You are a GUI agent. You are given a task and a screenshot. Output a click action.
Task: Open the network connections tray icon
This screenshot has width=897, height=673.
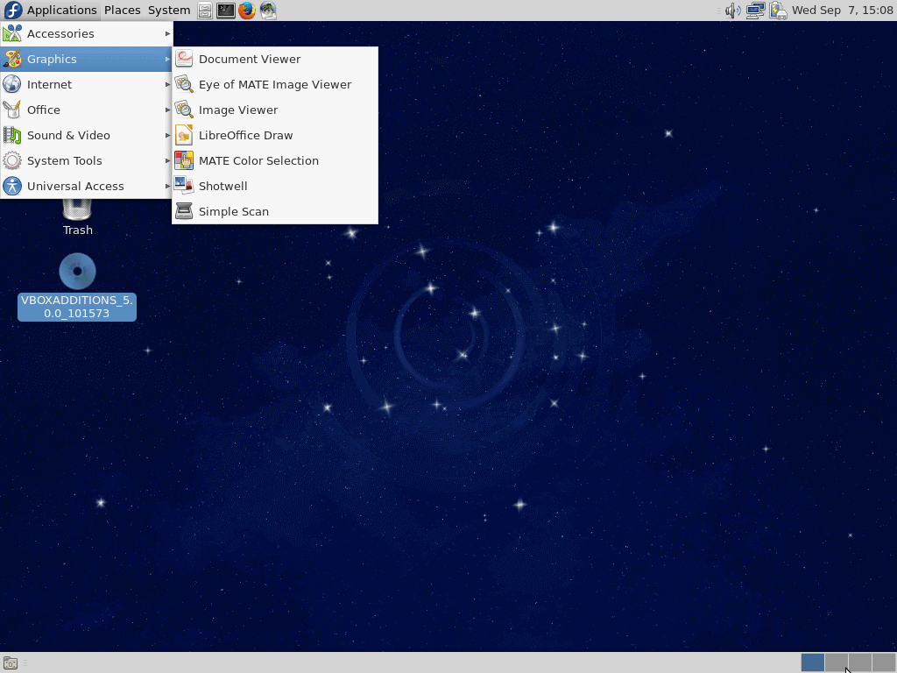pyautogui.click(x=754, y=11)
